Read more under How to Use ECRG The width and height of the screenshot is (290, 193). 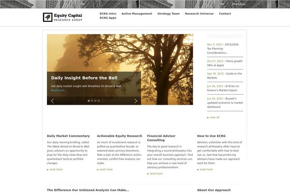tap(205, 169)
